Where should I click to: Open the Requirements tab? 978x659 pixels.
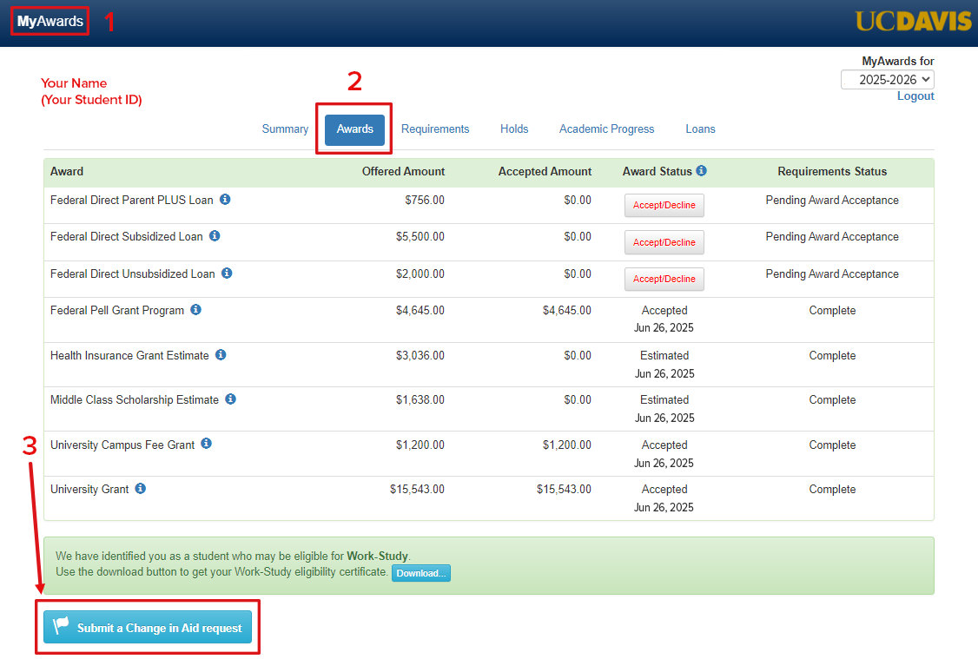coord(435,129)
